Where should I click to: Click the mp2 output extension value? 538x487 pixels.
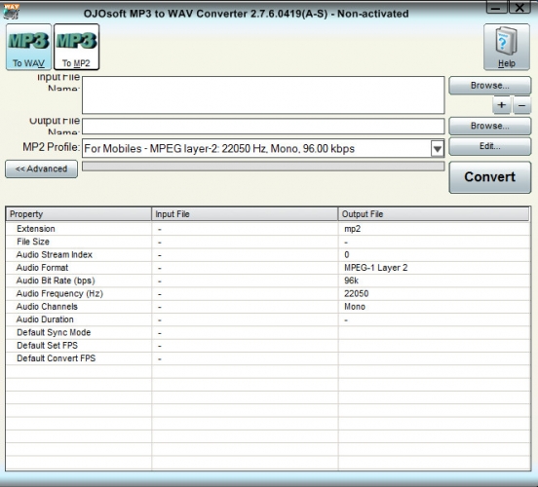coord(353,229)
